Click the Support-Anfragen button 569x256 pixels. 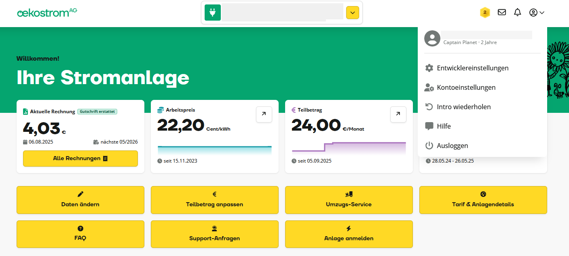(215, 234)
